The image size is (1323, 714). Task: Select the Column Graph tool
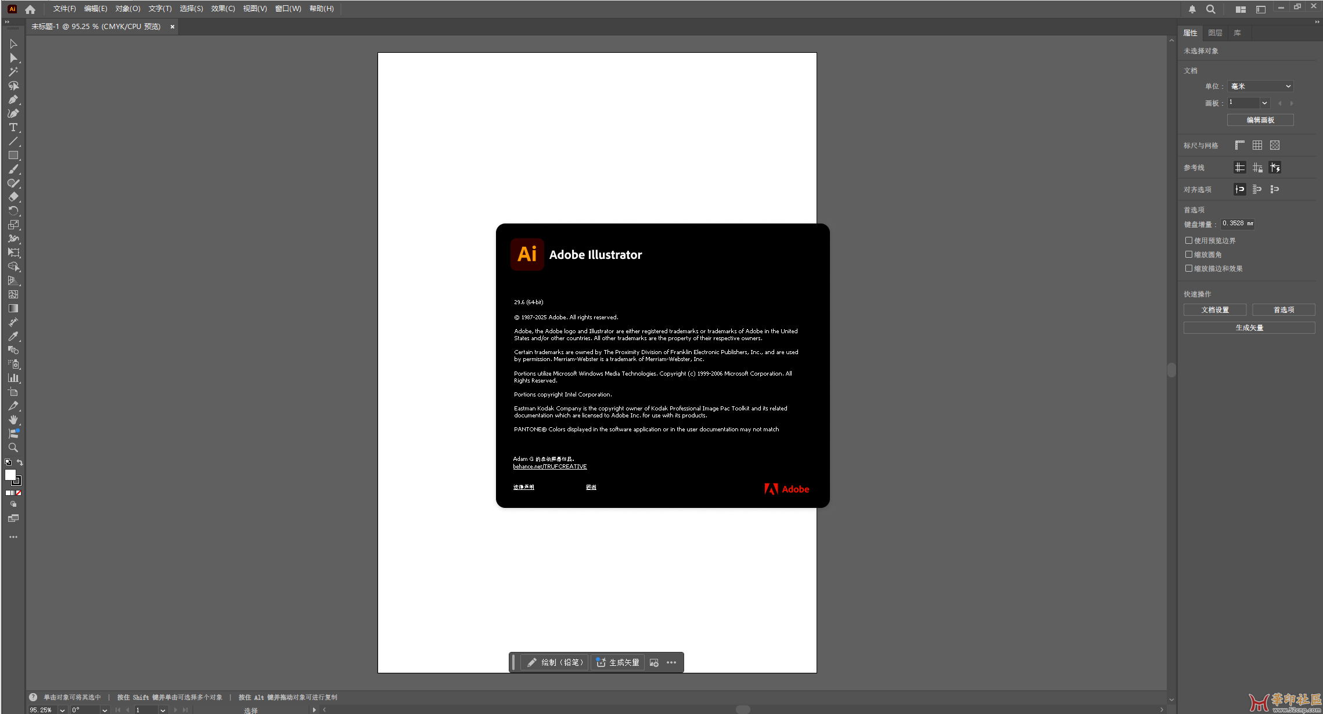click(x=13, y=378)
